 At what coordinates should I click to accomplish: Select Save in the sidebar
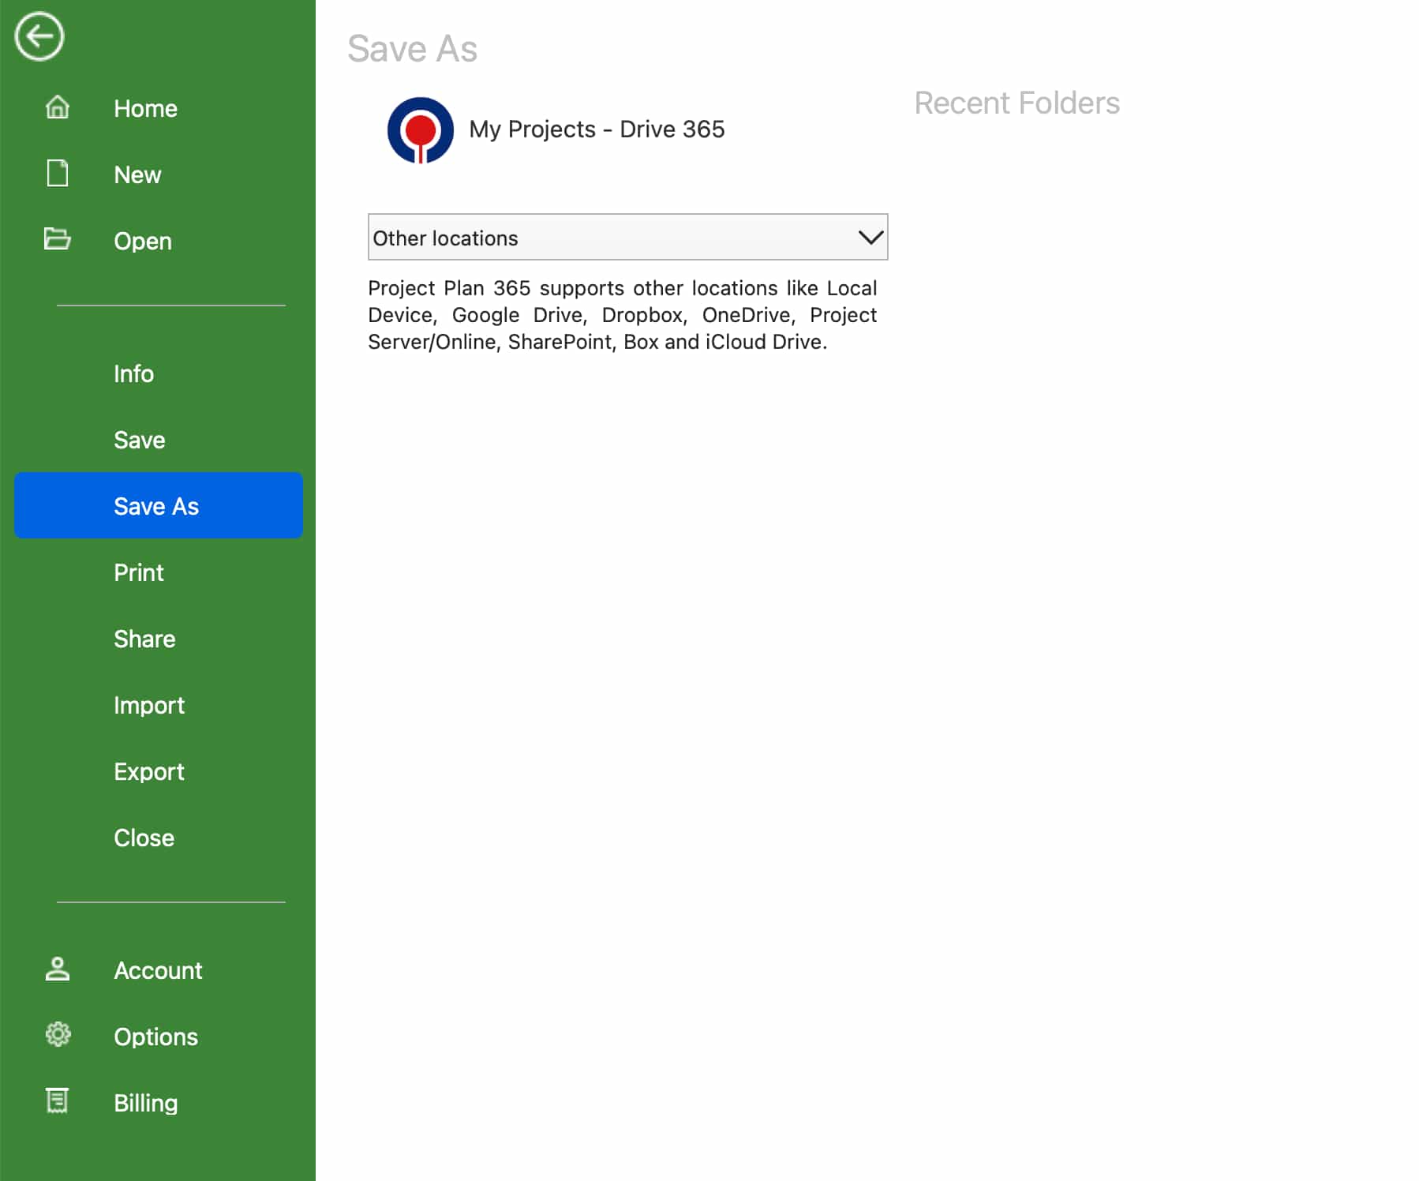pos(139,440)
